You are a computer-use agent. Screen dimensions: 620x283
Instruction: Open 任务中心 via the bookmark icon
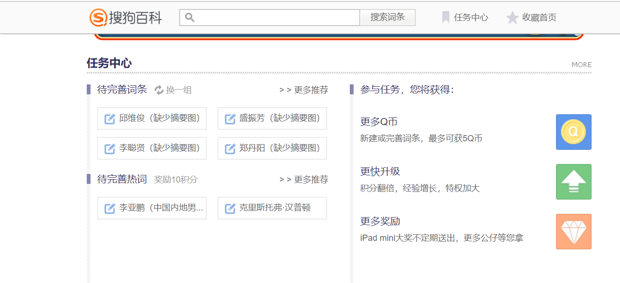point(446,17)
